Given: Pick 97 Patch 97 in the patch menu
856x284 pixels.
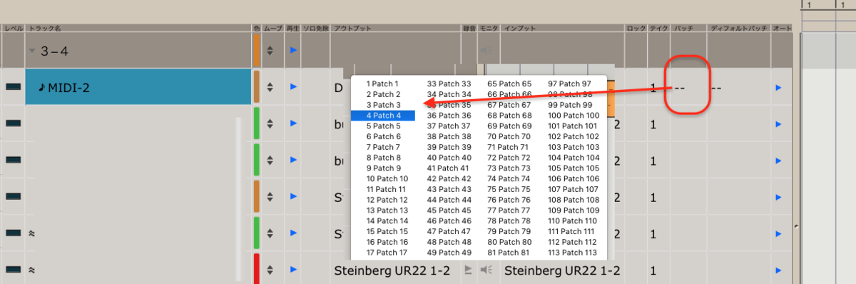Looking at the screenshot, I should point(569,84).
